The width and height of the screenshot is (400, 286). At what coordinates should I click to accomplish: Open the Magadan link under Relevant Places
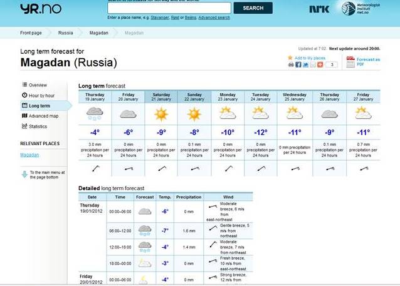[29, 155]
